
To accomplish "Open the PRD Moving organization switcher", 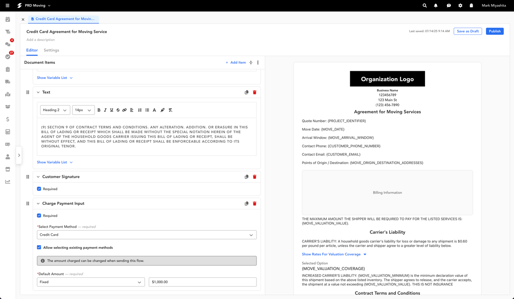I will click(34, 6).
